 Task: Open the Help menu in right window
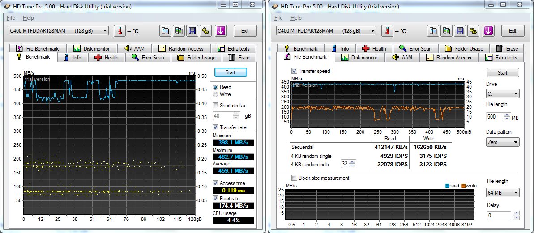coord(296,18)
